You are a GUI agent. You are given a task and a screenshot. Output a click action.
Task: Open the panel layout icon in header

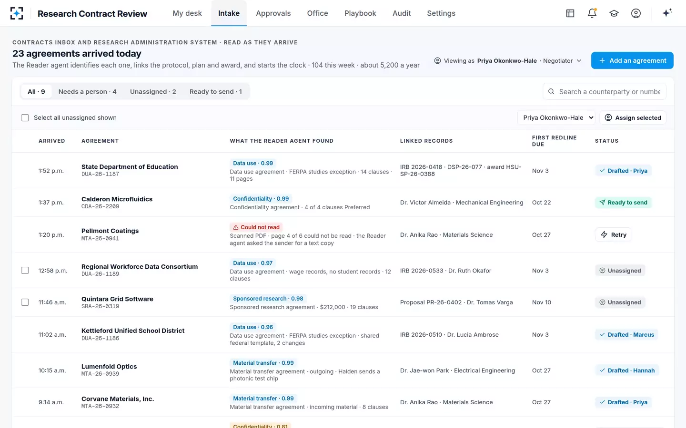point(570,13)
